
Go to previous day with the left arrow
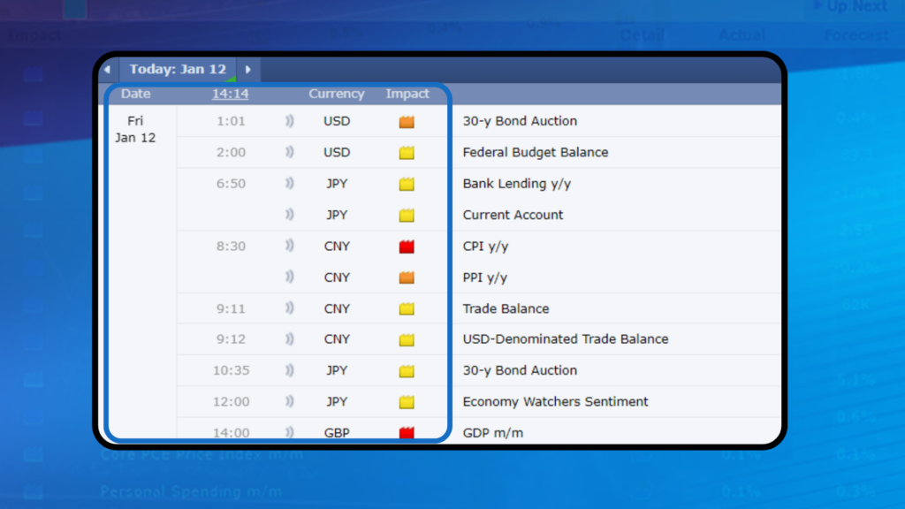(x=107, y=70)
